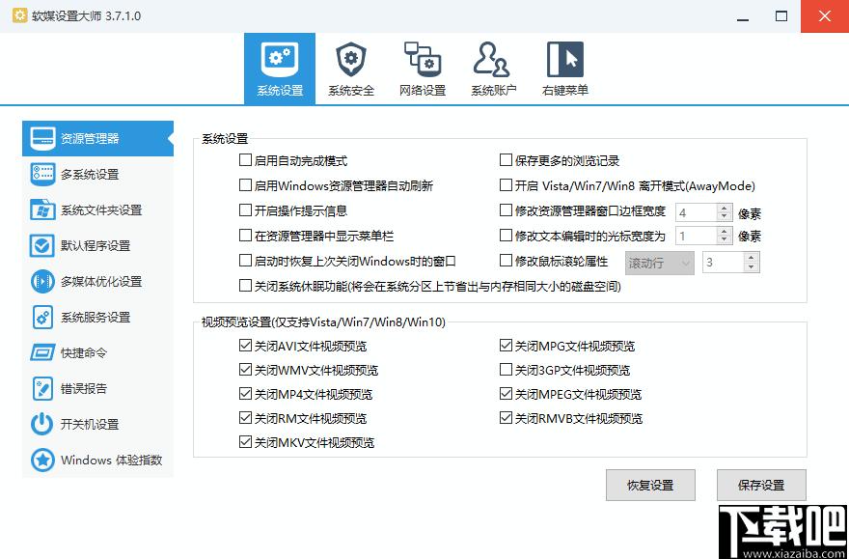849x559 pixels.
Task: Uncheck 关闭RMVB文件视频预览
Action: [506, 418]
